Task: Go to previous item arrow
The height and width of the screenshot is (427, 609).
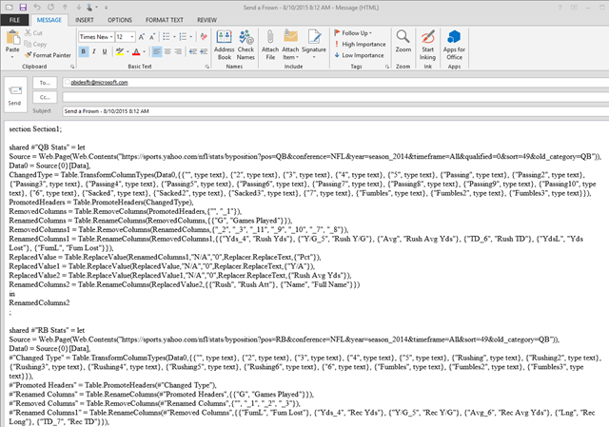Action: point(66,7)
